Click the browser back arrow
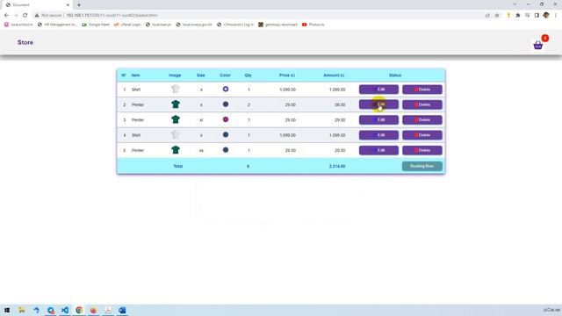 click(6, 16)
